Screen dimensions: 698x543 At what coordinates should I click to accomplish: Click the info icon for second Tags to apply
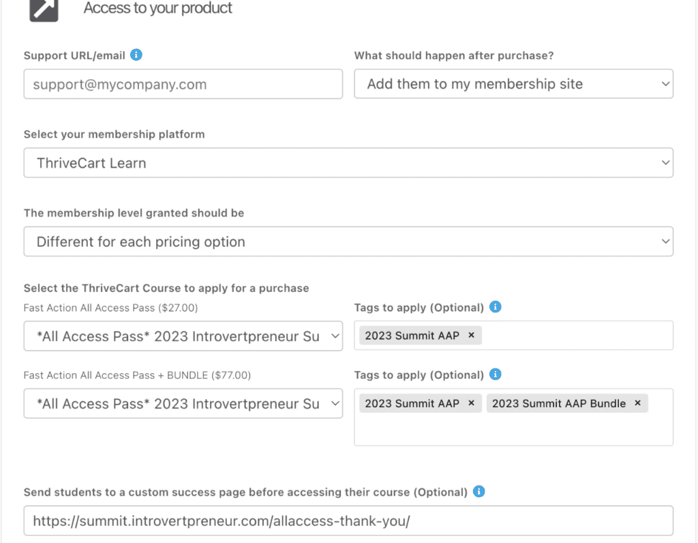coord(496,374)
